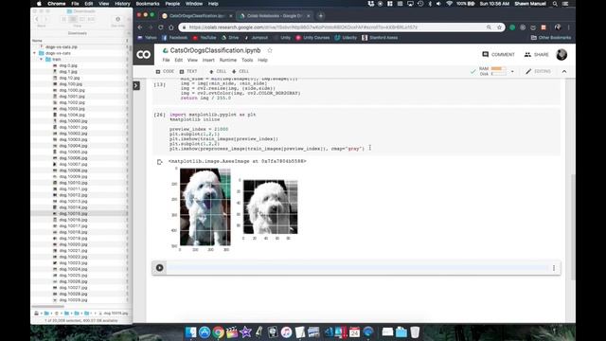Collapse the dogs-vs-cats folder in Finder
This screenshot has width=606, height=341.
tap(35, 53)
